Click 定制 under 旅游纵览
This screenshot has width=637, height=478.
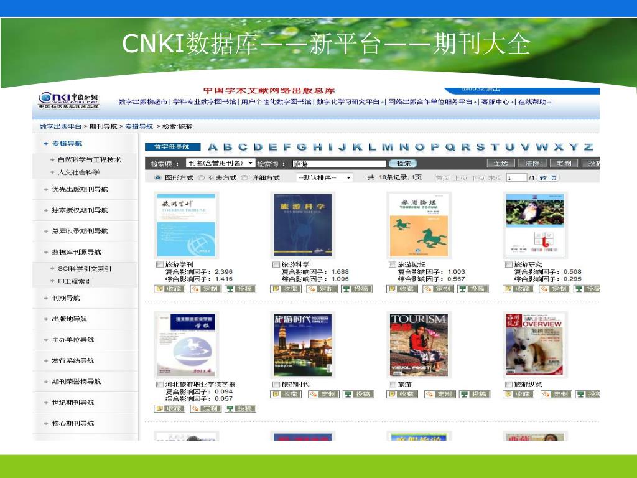556,394
